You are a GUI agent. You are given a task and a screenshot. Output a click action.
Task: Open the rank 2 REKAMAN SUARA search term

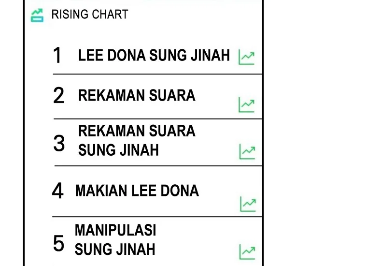[137, 95]
